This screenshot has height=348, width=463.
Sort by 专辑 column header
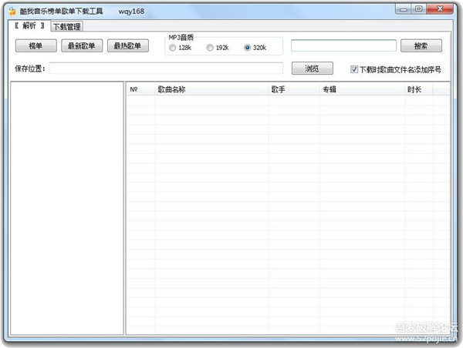click(x=363, y=89)
